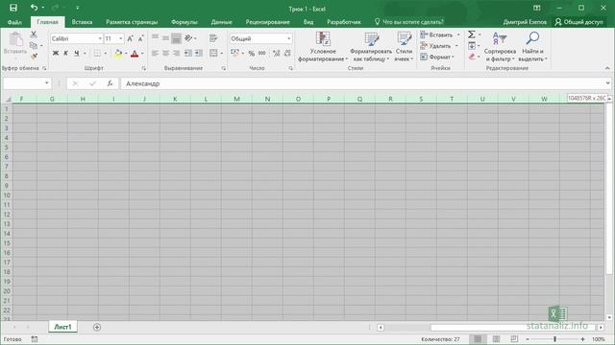Open Format as Table gallery
Image resolution: width=615 pixels, height=345 pixels.
371,48
